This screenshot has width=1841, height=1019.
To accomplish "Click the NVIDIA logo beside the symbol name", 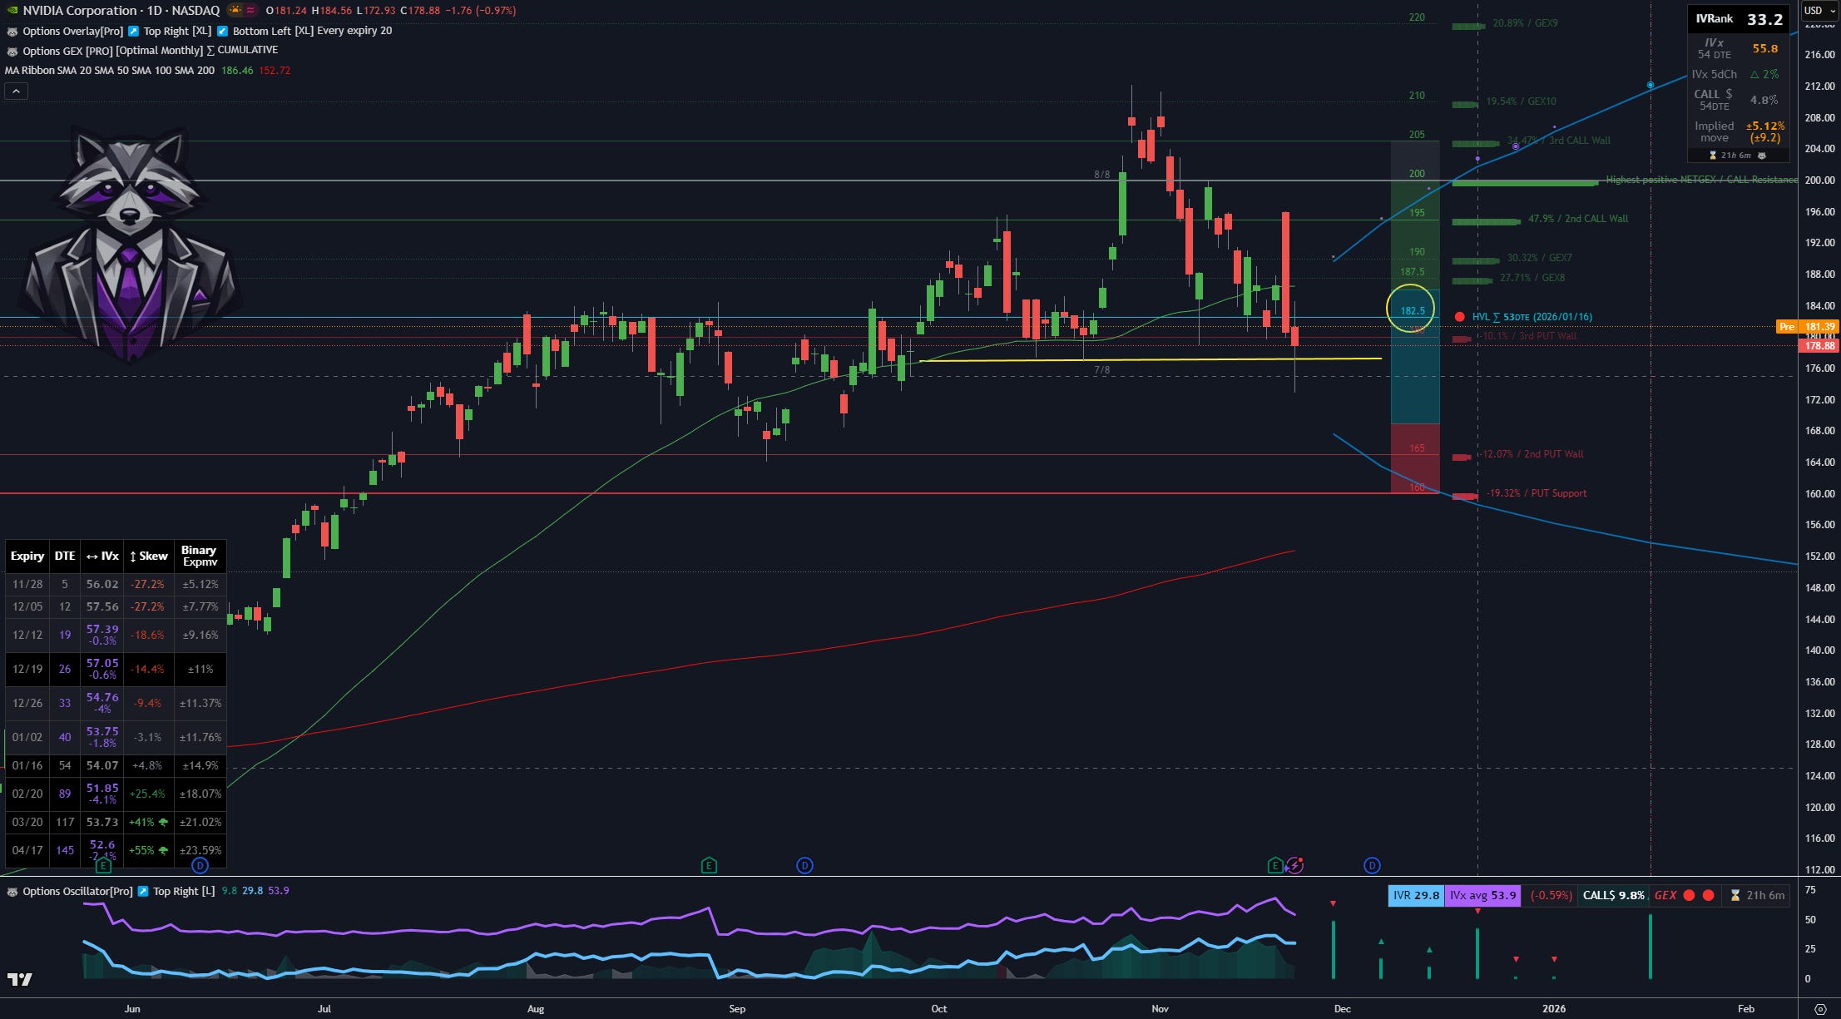I will [12, 11].
